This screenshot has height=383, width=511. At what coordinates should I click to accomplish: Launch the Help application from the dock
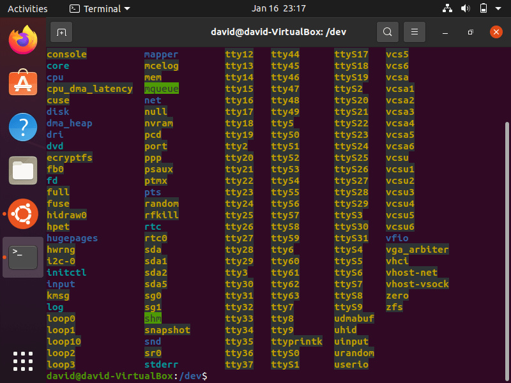pyautogui.click(x=23, y=126)
